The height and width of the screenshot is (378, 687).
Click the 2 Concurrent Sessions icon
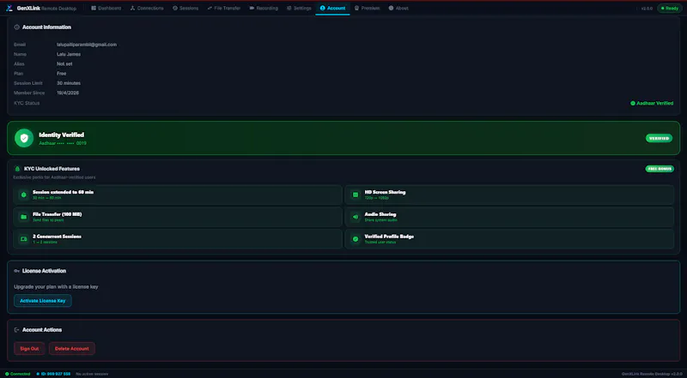(x=24, y=239)
